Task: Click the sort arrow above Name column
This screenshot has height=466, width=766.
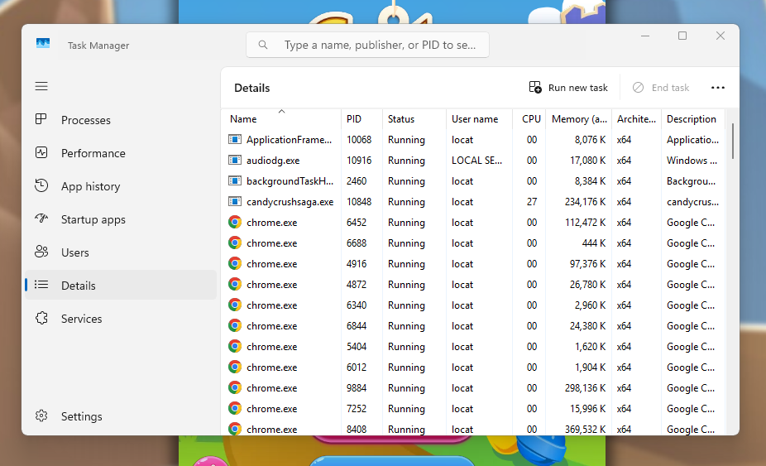Action: 281,112
